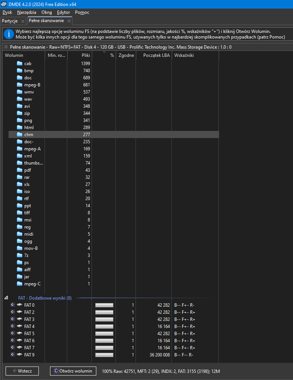Open the Edytor menu

(63, 12)
